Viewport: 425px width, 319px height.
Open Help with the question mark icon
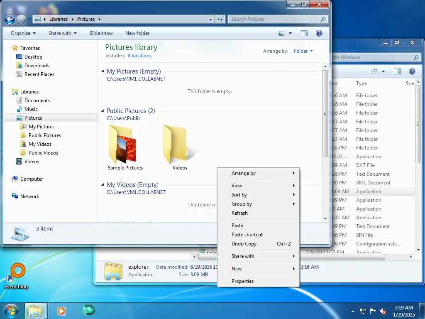[x=319, y=33]
